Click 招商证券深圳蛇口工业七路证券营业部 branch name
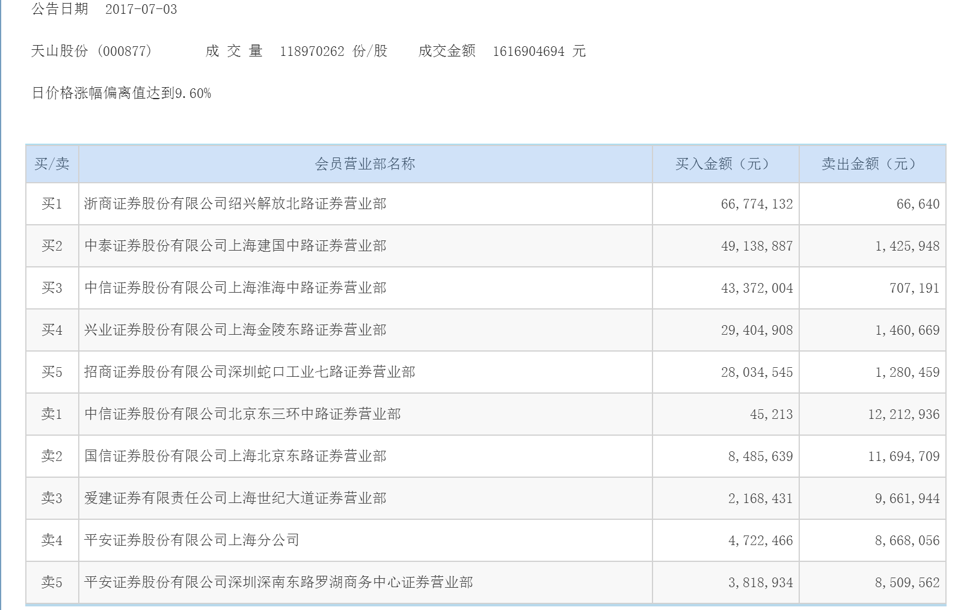961x610 pixels. (250, 372)
